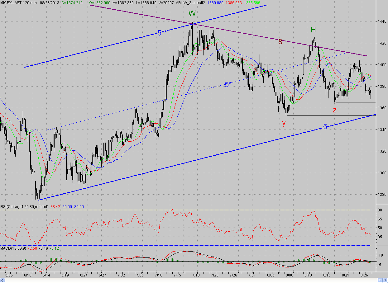
Task: Select the green H wave label
Action: (314, 30)
